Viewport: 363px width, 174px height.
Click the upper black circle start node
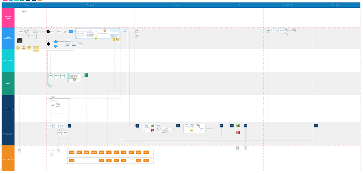click(x=48, y=32)
